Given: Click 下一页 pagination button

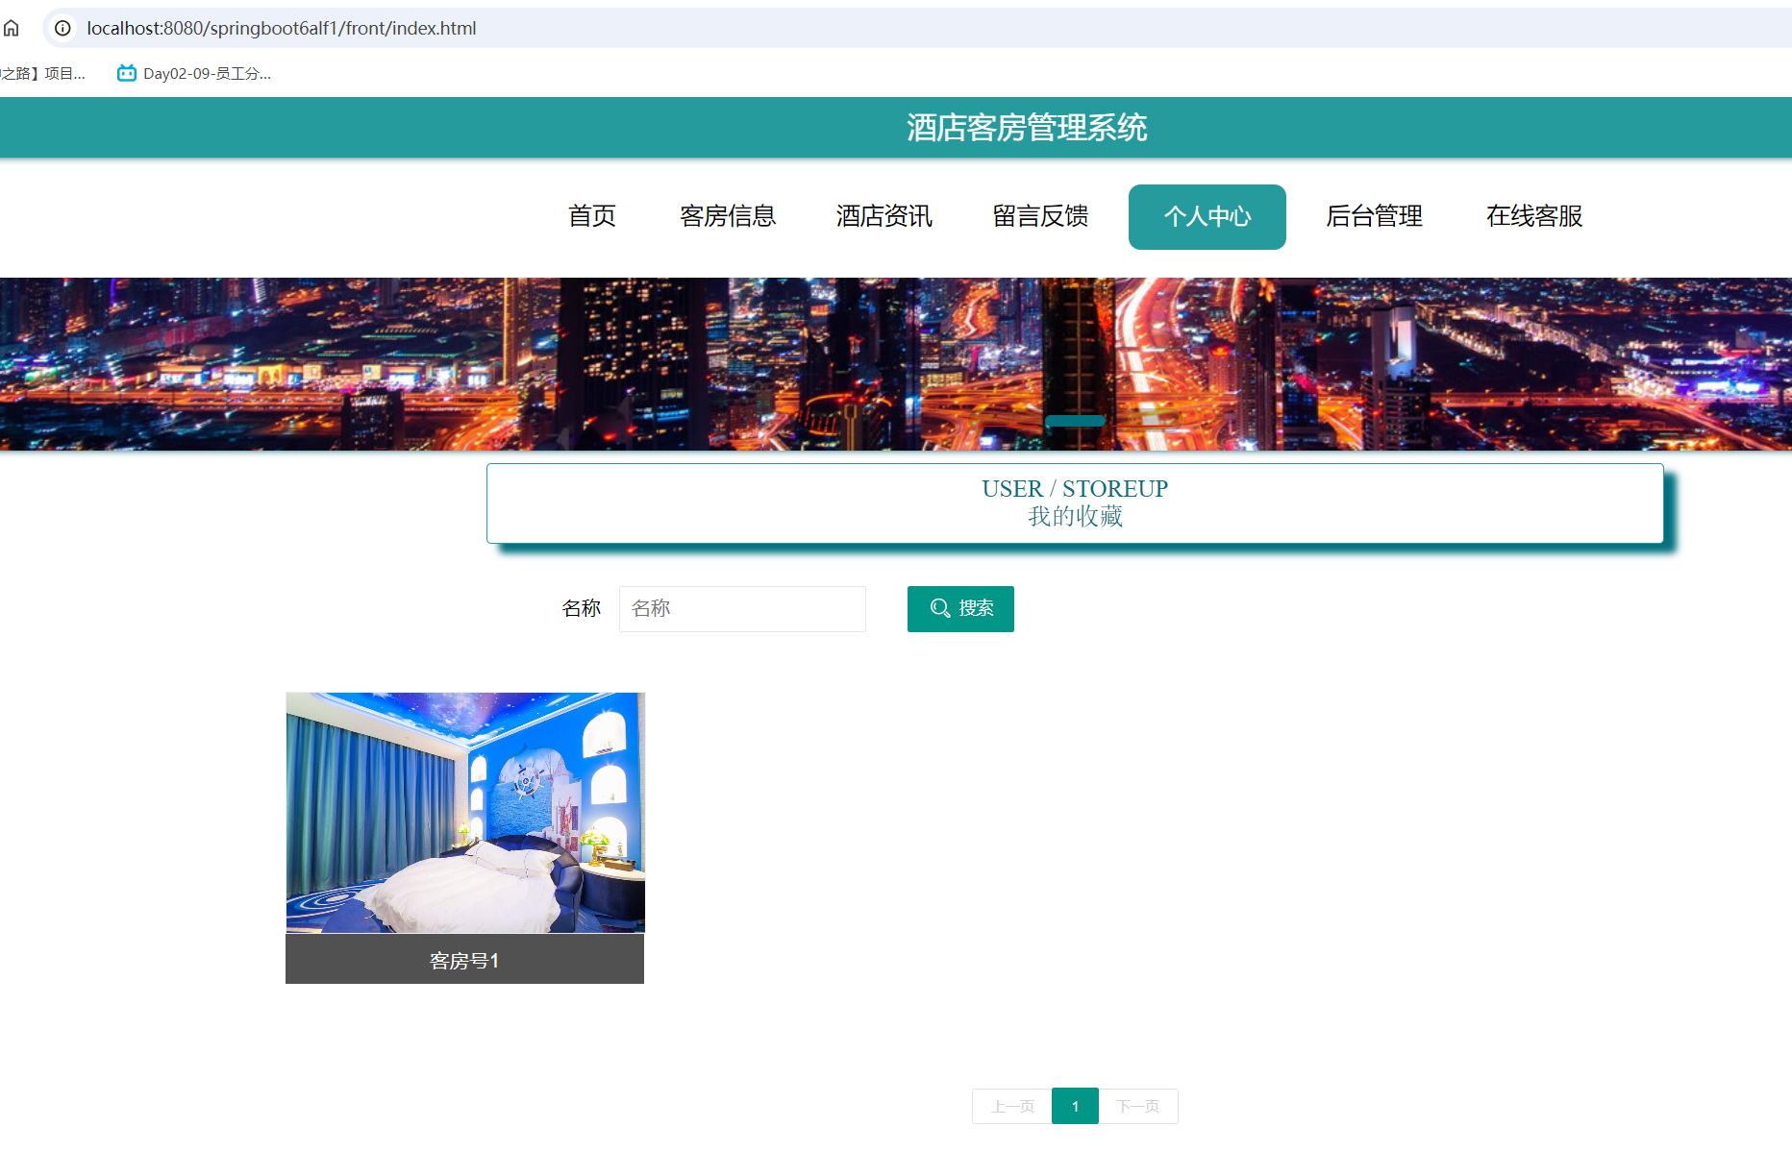Looking at the screenshot, I should (x=1138, y=1107).
